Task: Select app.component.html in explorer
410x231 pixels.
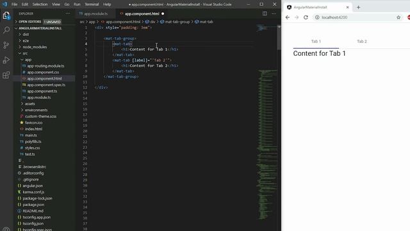Action: click(x=44, y=78)
